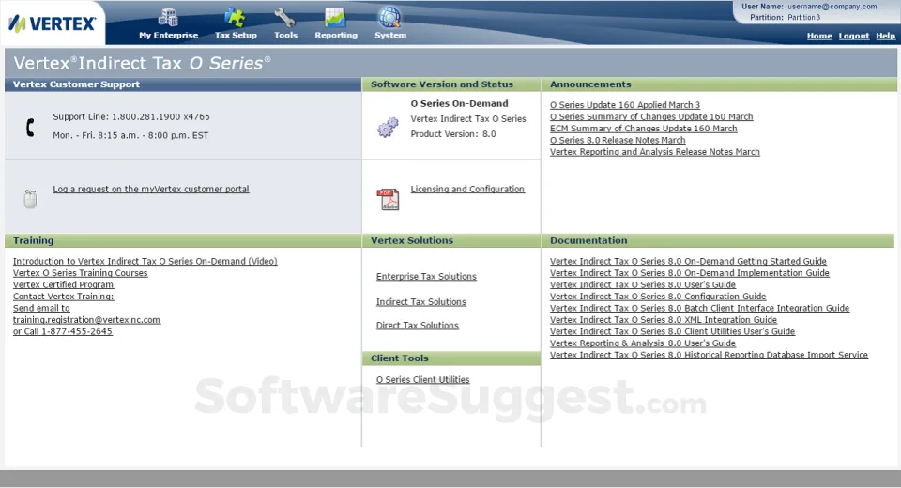Open Licensing and Configuration link
This screenshot has width=901, height=488.
click(x=467, y=190)
